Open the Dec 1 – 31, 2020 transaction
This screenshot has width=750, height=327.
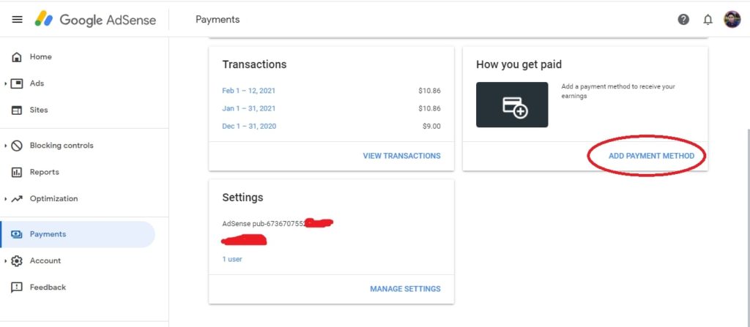tap(249, 127)
